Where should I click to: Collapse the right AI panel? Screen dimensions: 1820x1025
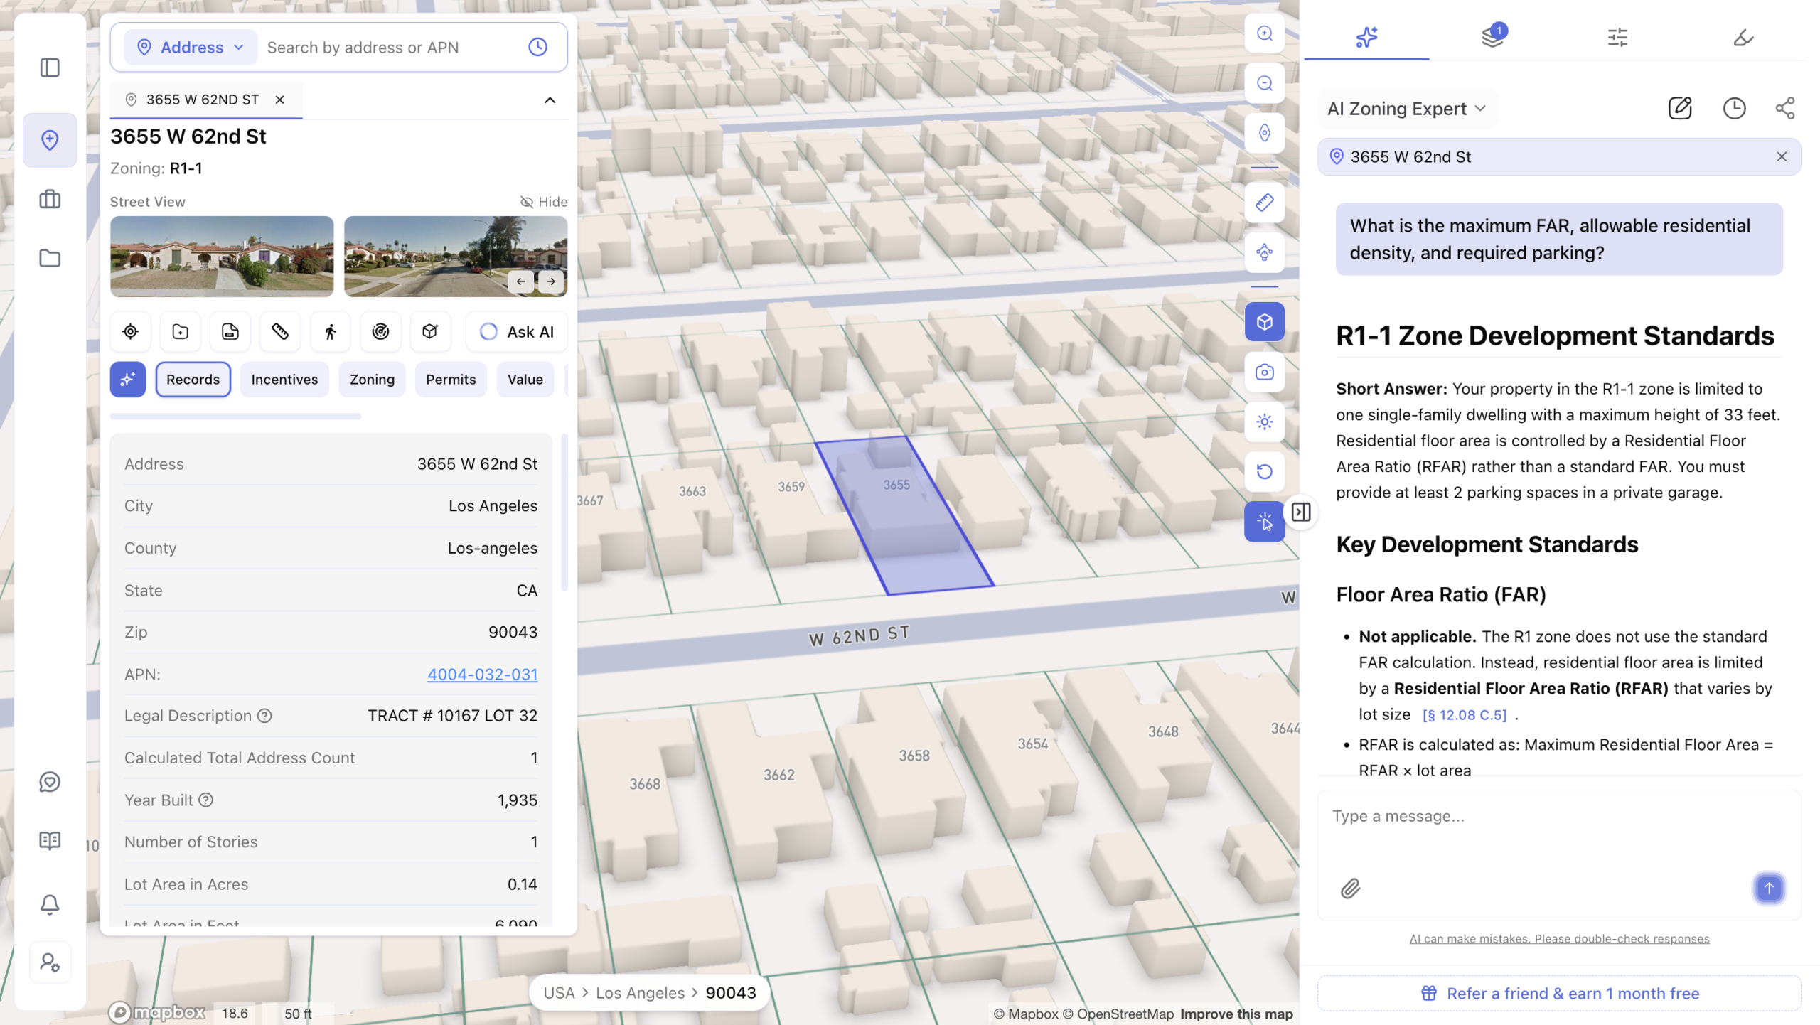click(x=1301, y=512)
